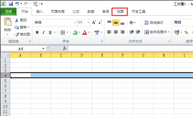193x116 pixels.
Task: Open the 剪贴板 dialog launcher
Action: (30, 41)
